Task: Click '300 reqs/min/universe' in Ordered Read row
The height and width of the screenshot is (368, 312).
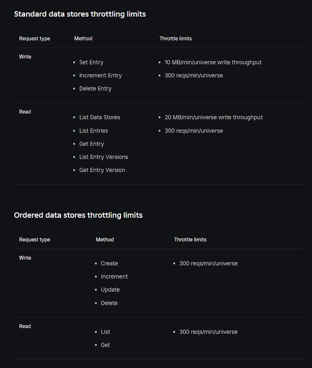Action: click(x=208, y=332)
